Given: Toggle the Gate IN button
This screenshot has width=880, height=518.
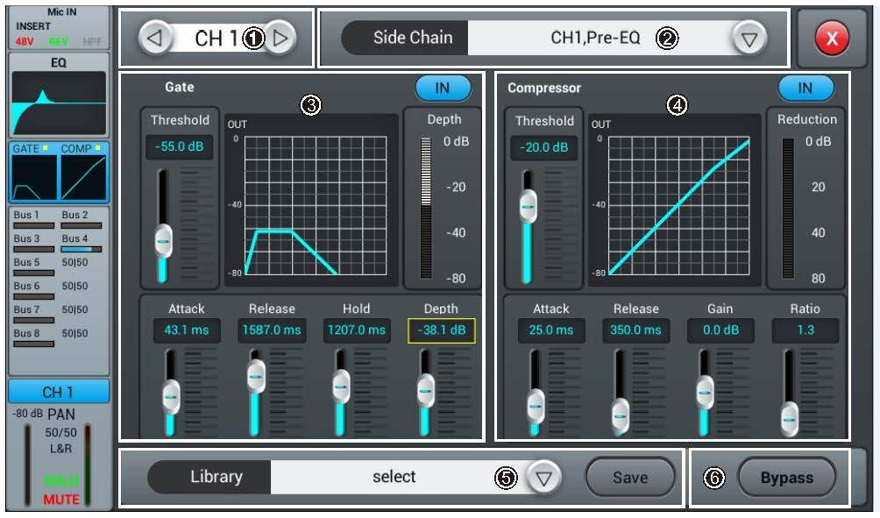Looking at the screenshot, I should pyautogui.click(x=443, y=88).
